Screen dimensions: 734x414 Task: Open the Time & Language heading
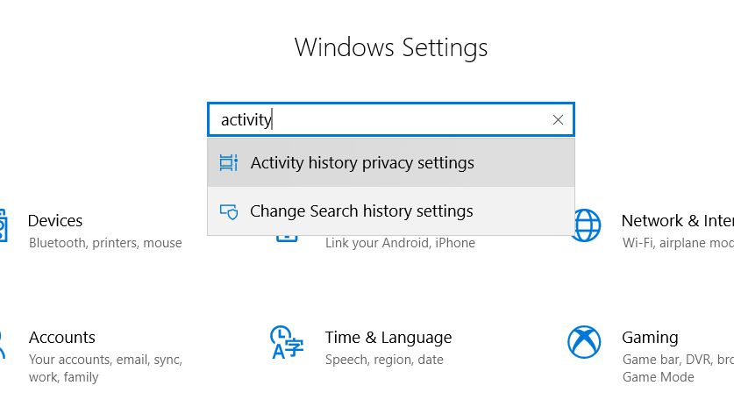tap(388, 338)
